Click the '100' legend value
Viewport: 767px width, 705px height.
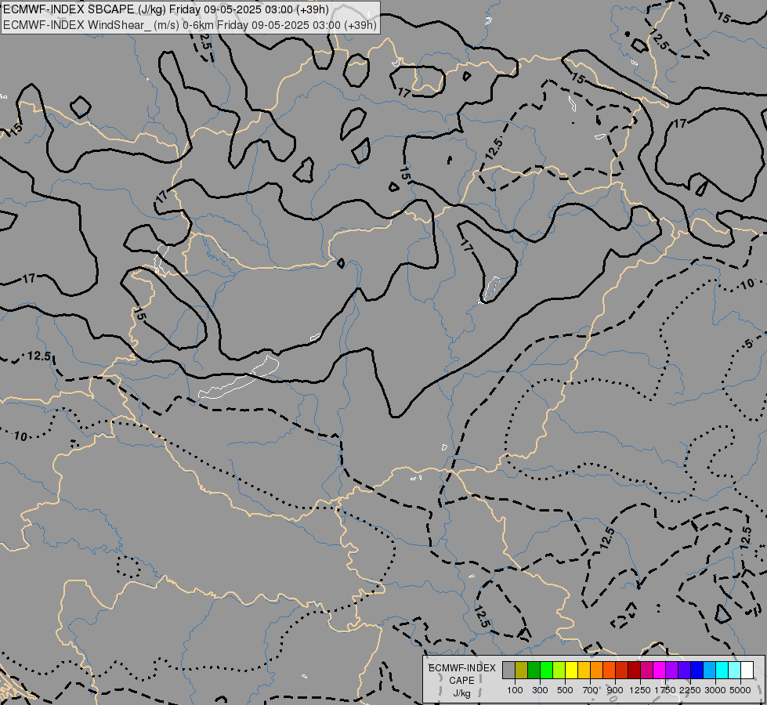click(515, 690)
